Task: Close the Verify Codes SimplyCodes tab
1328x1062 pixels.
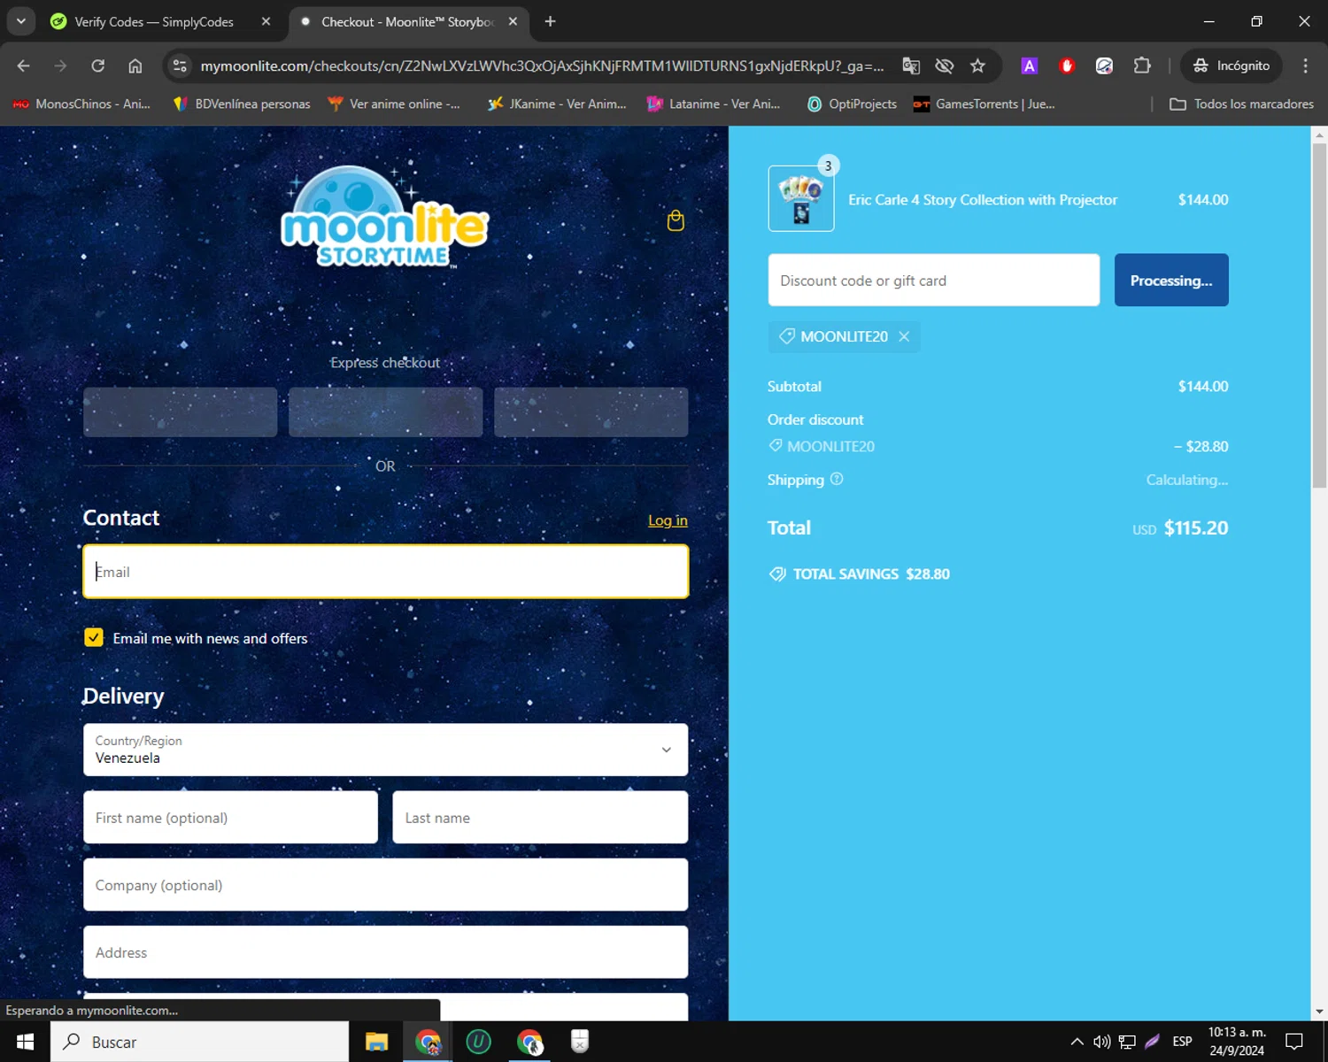Action: (266, 21)
